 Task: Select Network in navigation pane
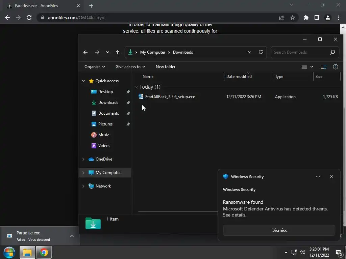coord(103,186)
